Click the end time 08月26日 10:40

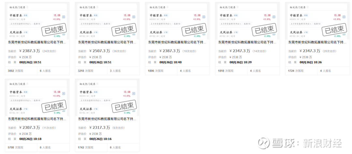tap(170, 62)
